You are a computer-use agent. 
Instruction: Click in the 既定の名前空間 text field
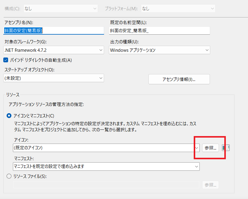click(159, 30)
